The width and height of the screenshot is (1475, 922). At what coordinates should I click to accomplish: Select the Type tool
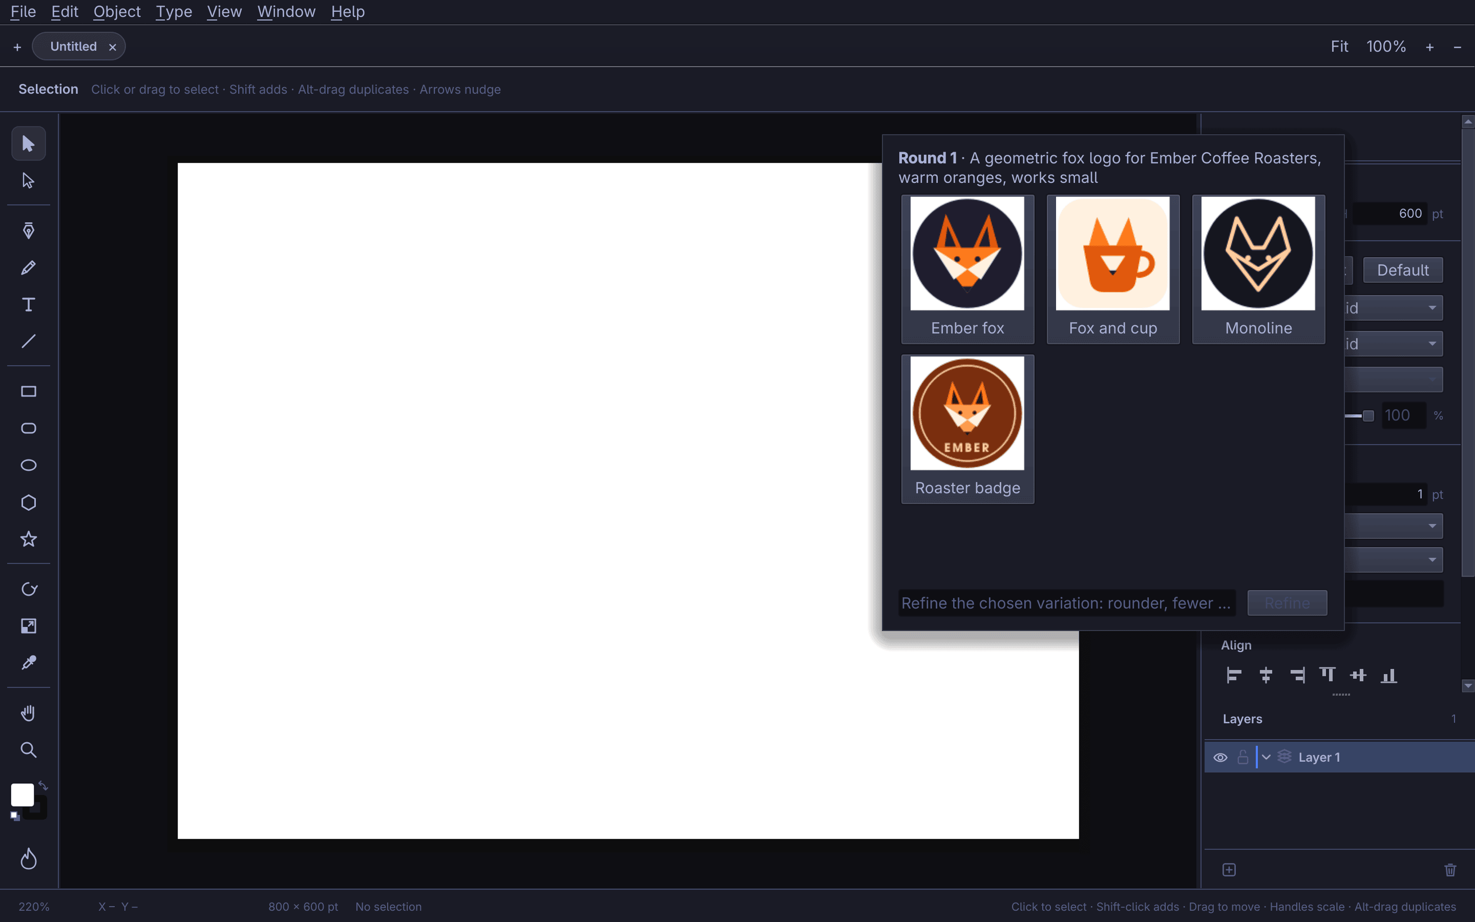28,304
